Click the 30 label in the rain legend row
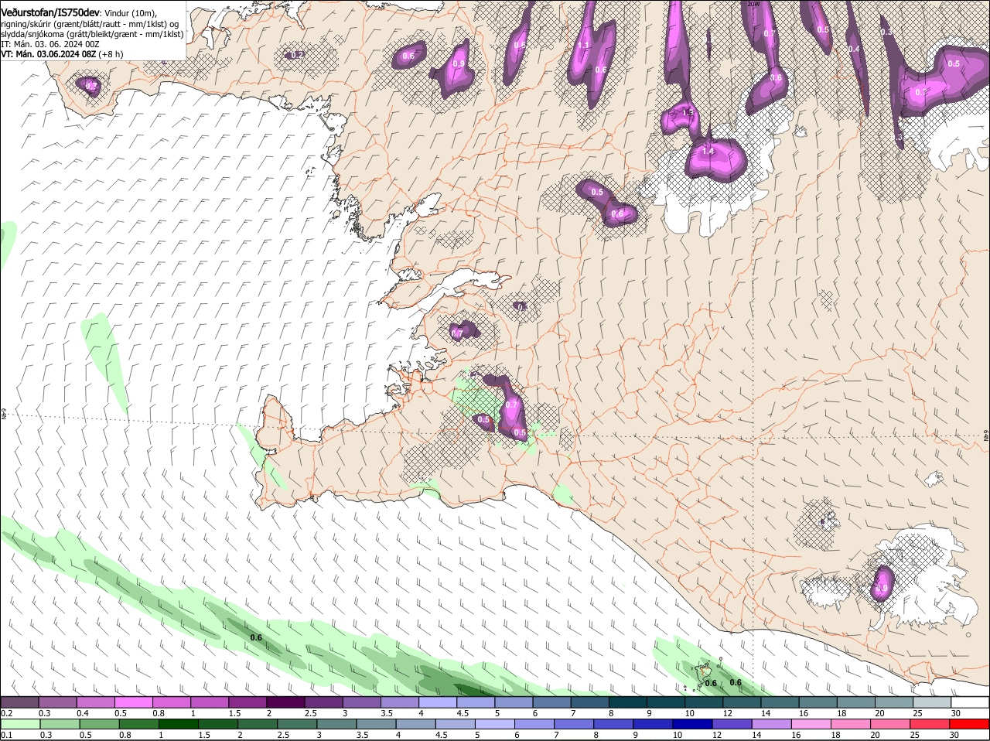 point(954,735)
